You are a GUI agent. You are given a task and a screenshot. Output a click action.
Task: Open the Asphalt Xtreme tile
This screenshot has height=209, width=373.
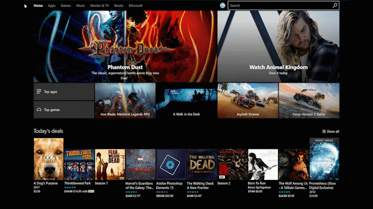tap(248, 100)
